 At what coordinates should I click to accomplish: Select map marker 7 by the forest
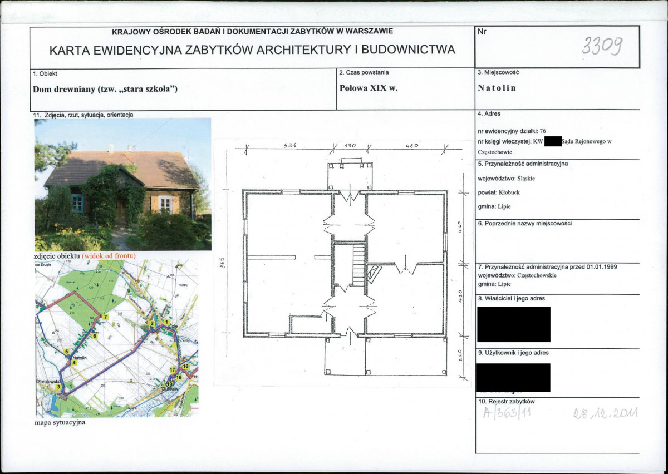(x=105, y=317)
